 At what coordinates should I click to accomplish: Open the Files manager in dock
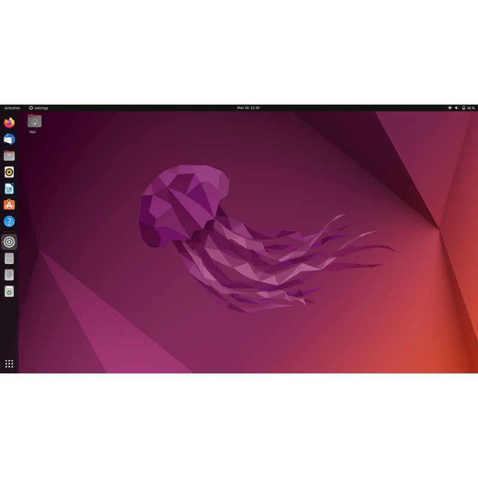(9, 156)
